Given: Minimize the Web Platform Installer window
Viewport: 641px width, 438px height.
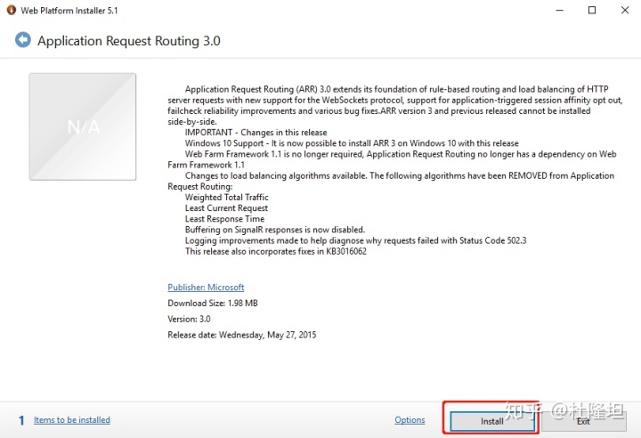Looking at the screenshot, I should (x=560, y=10).
